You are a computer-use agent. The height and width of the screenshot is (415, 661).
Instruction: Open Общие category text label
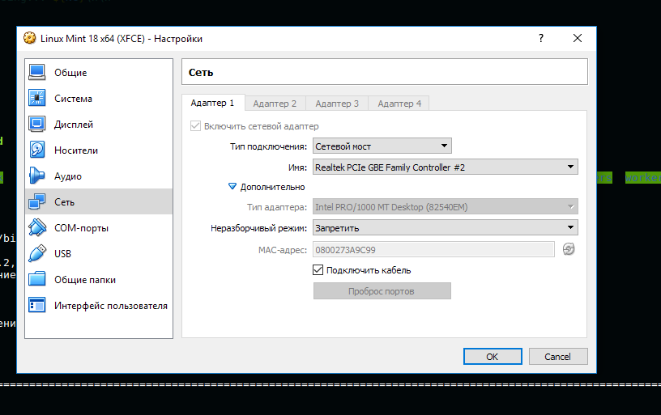pos(70,73)
